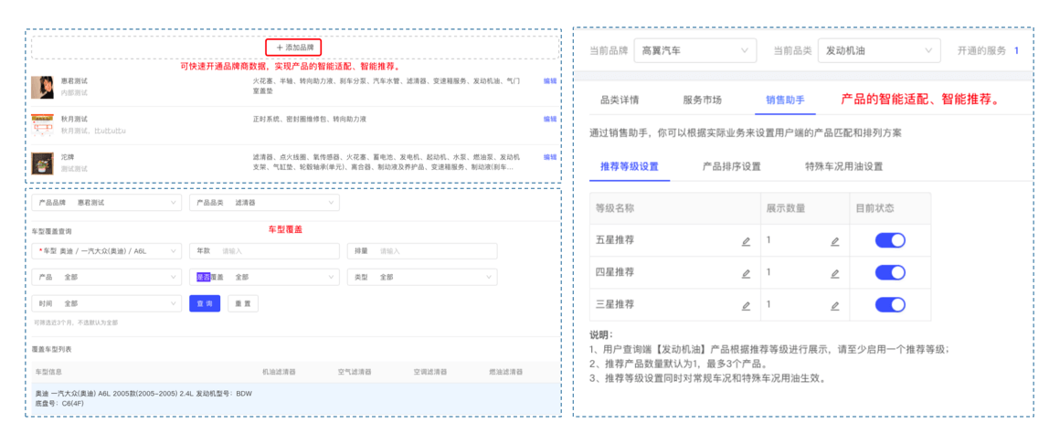Open the 服务市场 tab
1060x444 pixels.
(702, 100)
